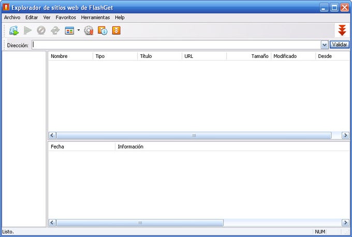Sort by the Tipo column header

tap(115, 56)
